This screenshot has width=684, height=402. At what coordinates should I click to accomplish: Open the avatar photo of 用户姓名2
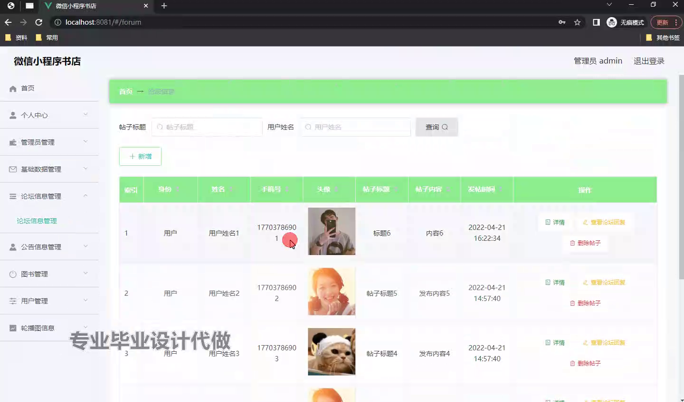pyautogui.click(x=332, y=292)
